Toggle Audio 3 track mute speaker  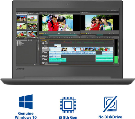(x=42, y=59)
